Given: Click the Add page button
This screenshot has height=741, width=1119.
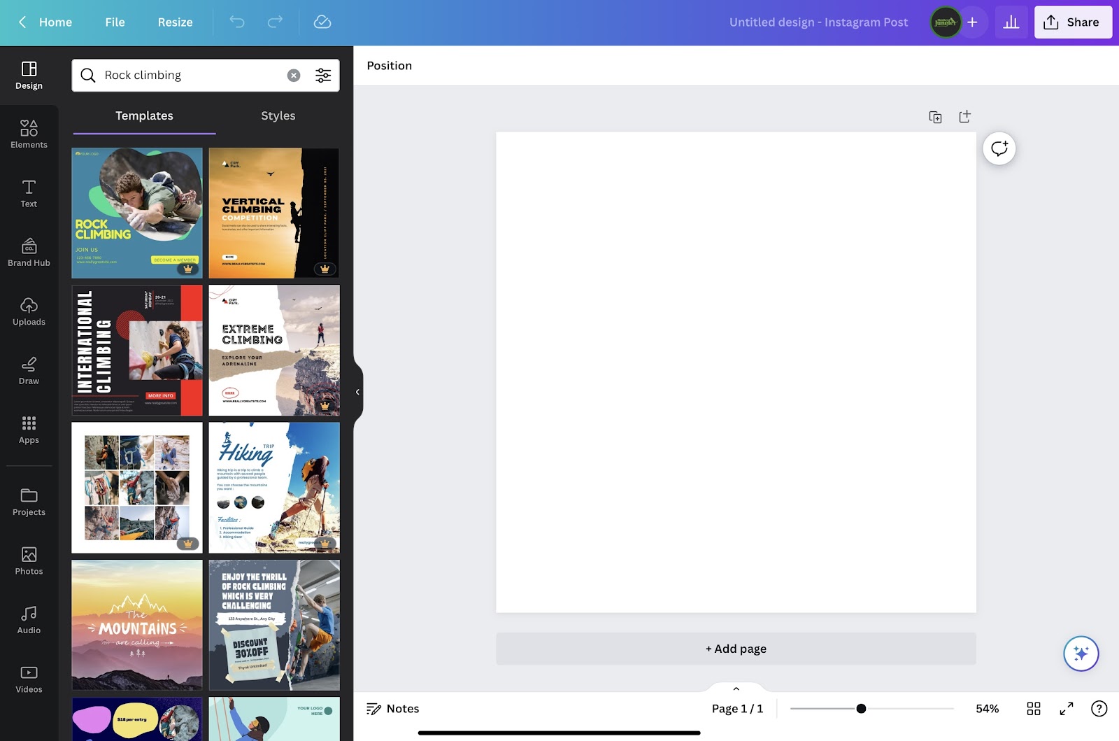Looking at the screenshot, I should point(736,649).
